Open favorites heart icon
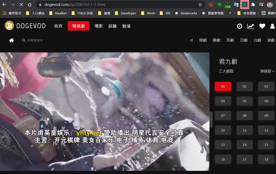 (x=262, y=26)
